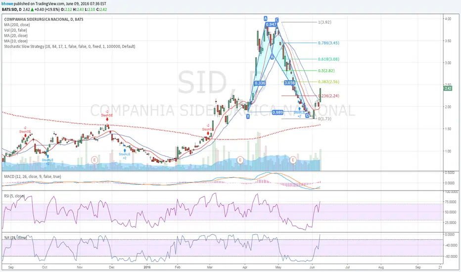Viewport: 461px width, 272px height.
Task: Click the Apr label on the time axis
Action: click(245, 267)
